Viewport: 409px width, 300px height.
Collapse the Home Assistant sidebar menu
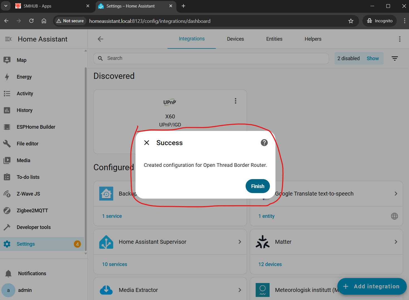pyautogui.click(x=8, y=39)
